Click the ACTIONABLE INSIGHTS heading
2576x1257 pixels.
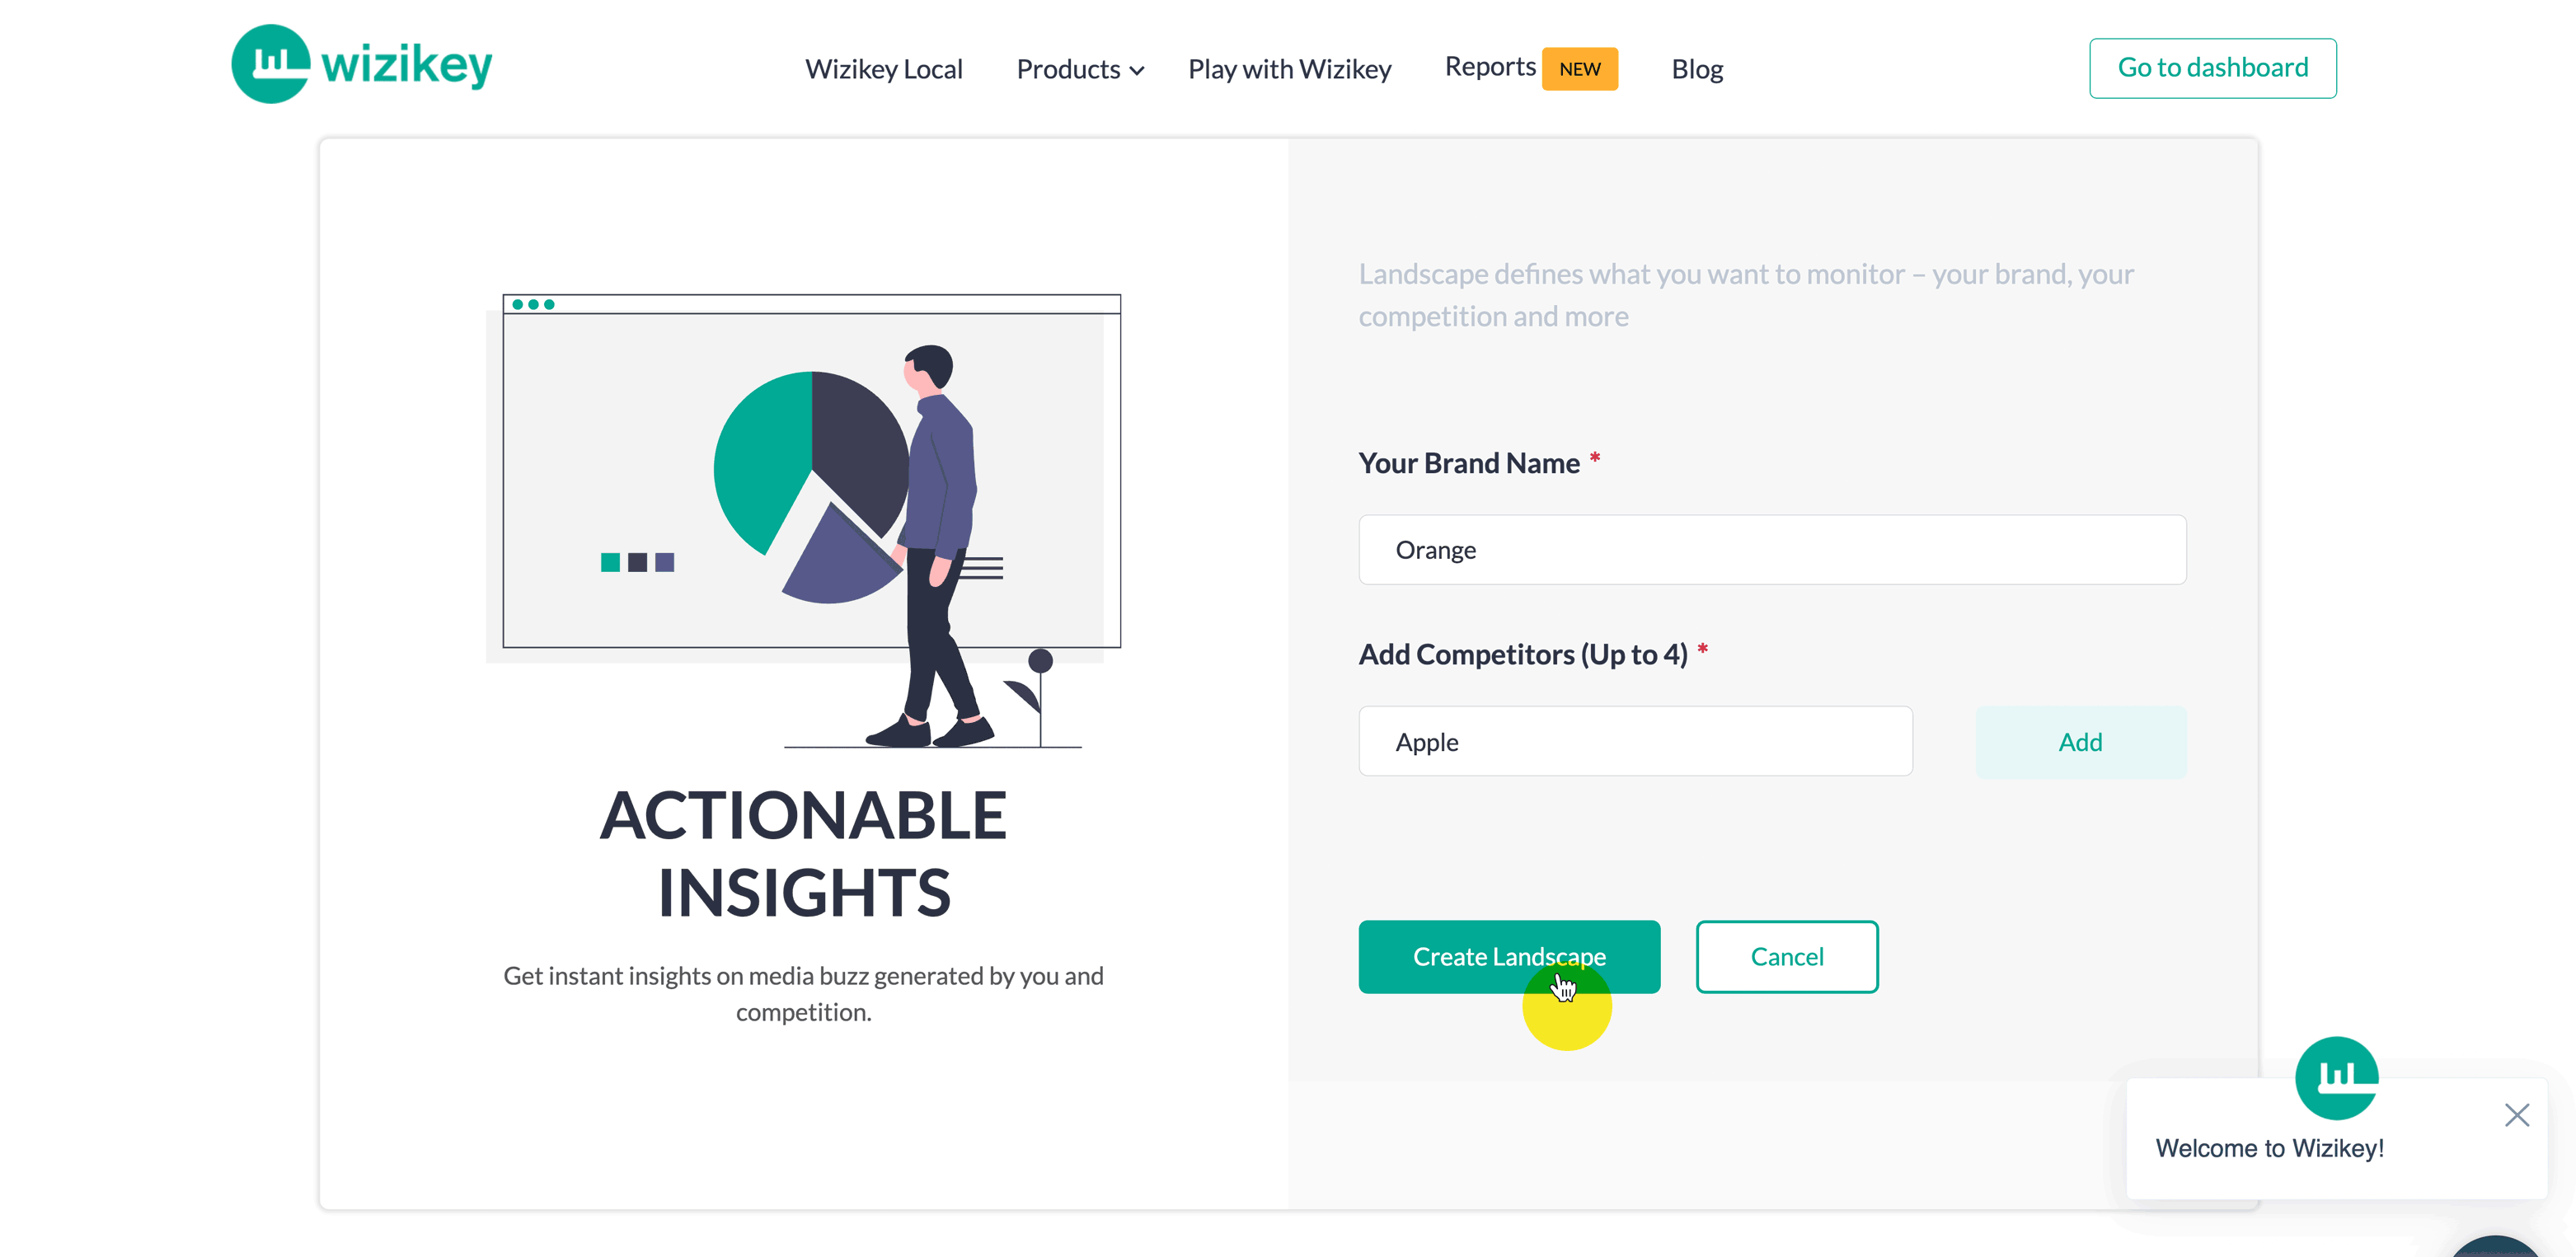pyautogui.click(x=803, y=852)
